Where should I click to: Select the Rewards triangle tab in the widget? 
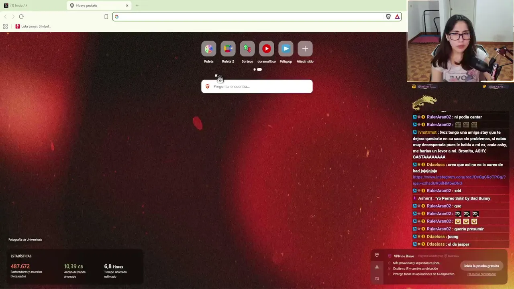point(377,267)
